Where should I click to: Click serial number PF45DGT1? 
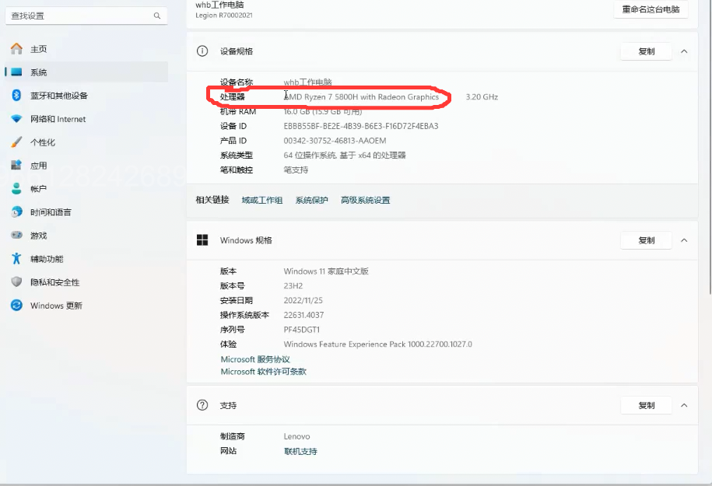(x=302, y=330)
